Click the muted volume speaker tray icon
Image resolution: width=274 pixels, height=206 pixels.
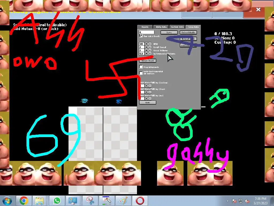point(247,201)
